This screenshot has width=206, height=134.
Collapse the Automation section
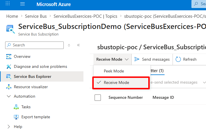pyautogui.click(x=9, y=96)
